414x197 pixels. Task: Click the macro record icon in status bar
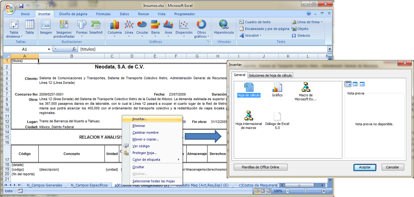20,191
